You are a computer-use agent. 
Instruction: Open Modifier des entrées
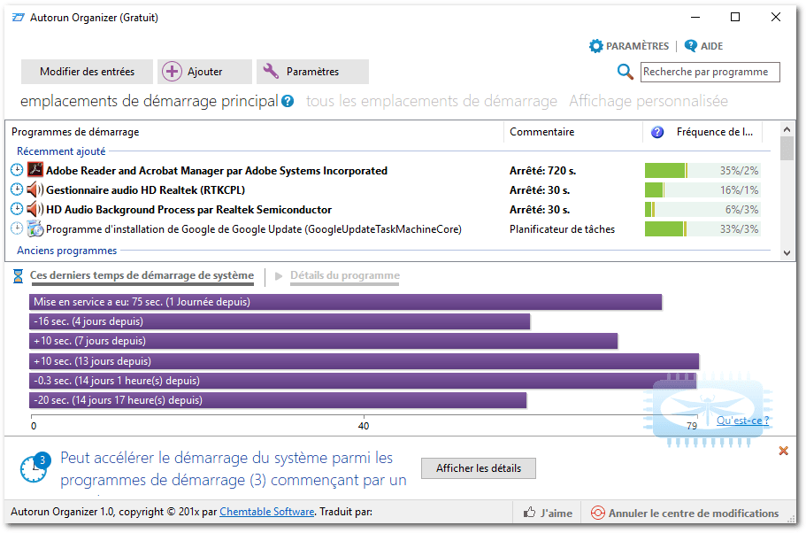87,72
